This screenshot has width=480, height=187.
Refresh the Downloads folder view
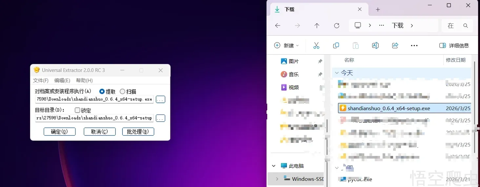click(336, 25)
